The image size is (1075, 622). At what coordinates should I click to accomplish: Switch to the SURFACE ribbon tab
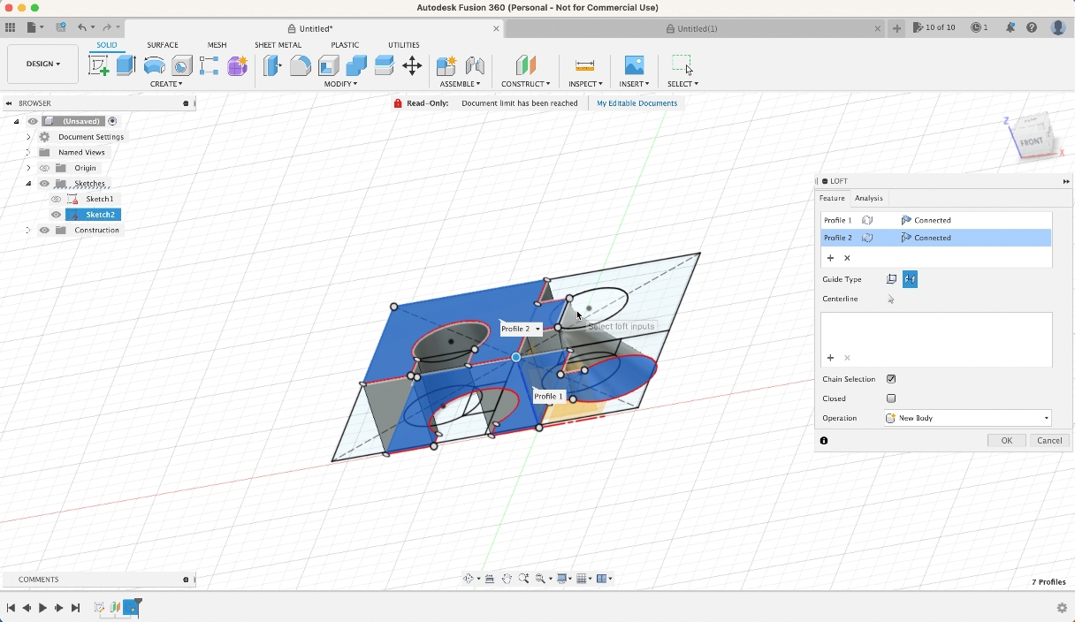[163, 45]
